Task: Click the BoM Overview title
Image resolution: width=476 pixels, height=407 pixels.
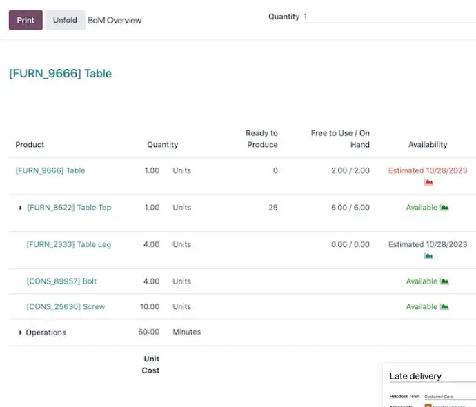Action: pyautogui.click(x=115, y=20)
